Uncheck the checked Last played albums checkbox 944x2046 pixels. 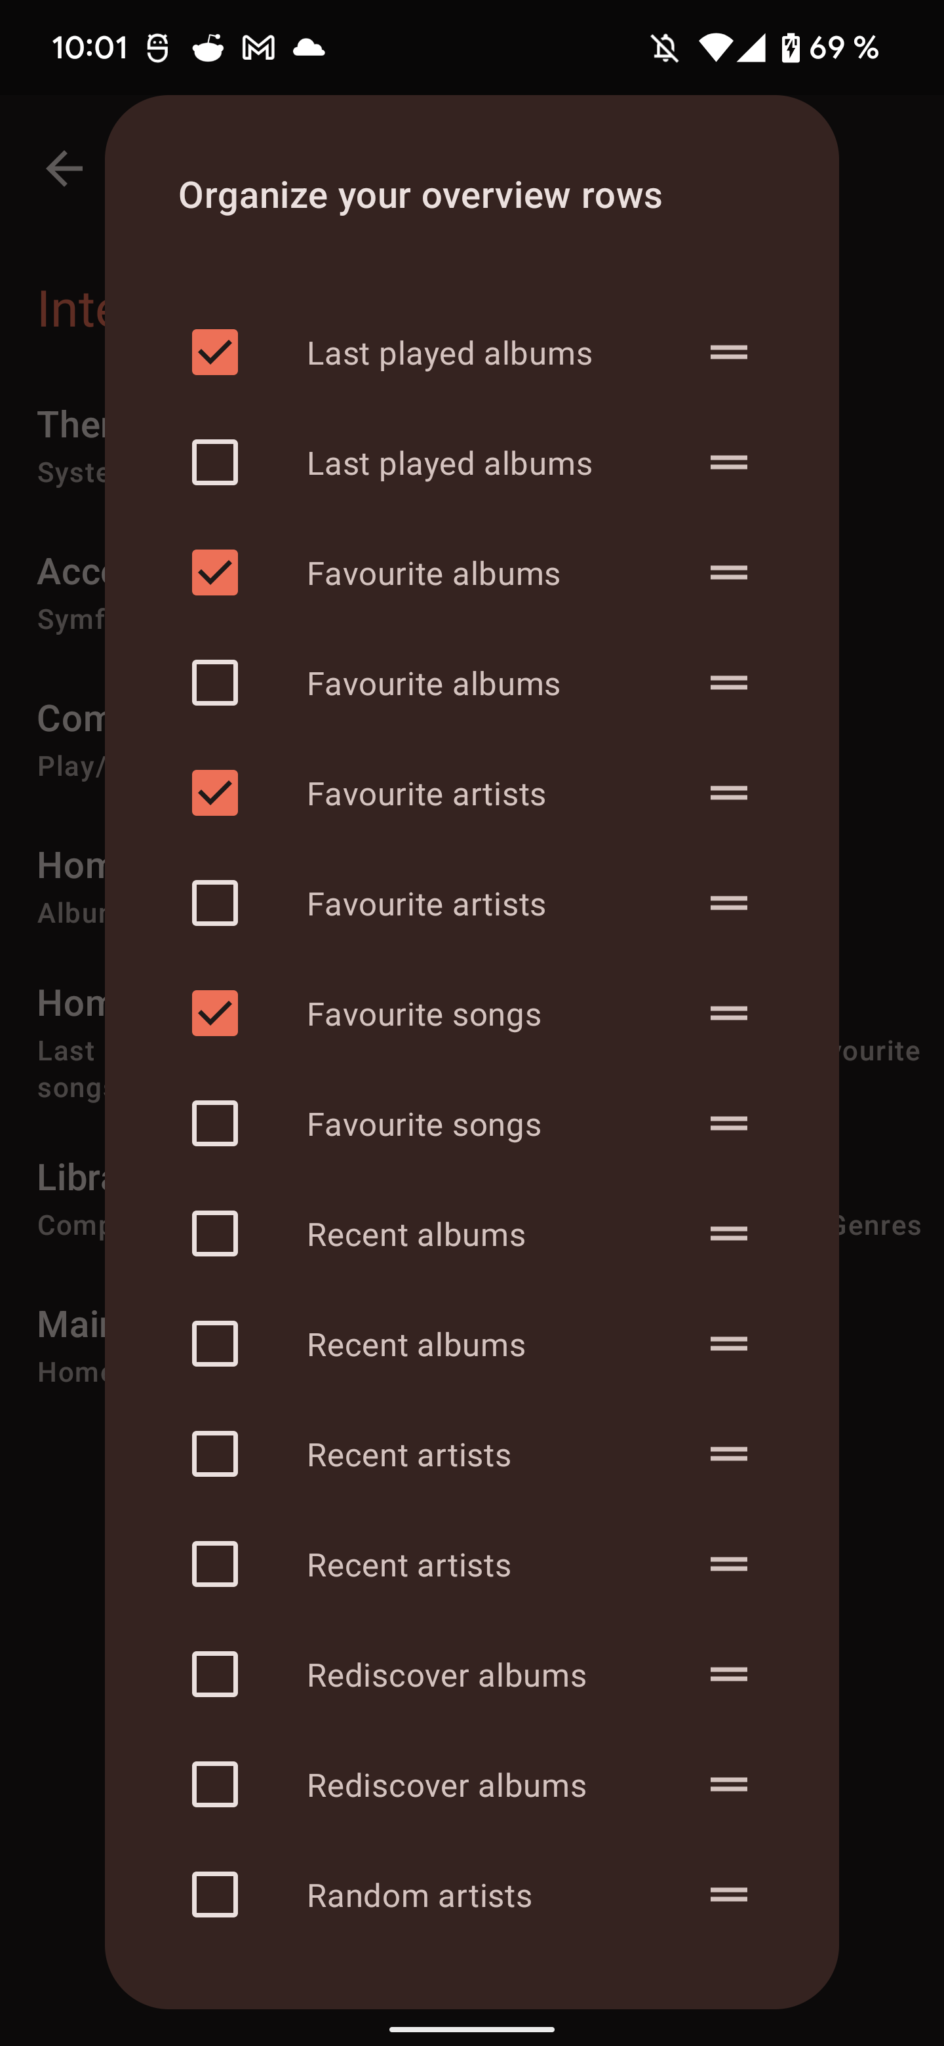pos(215,352)
